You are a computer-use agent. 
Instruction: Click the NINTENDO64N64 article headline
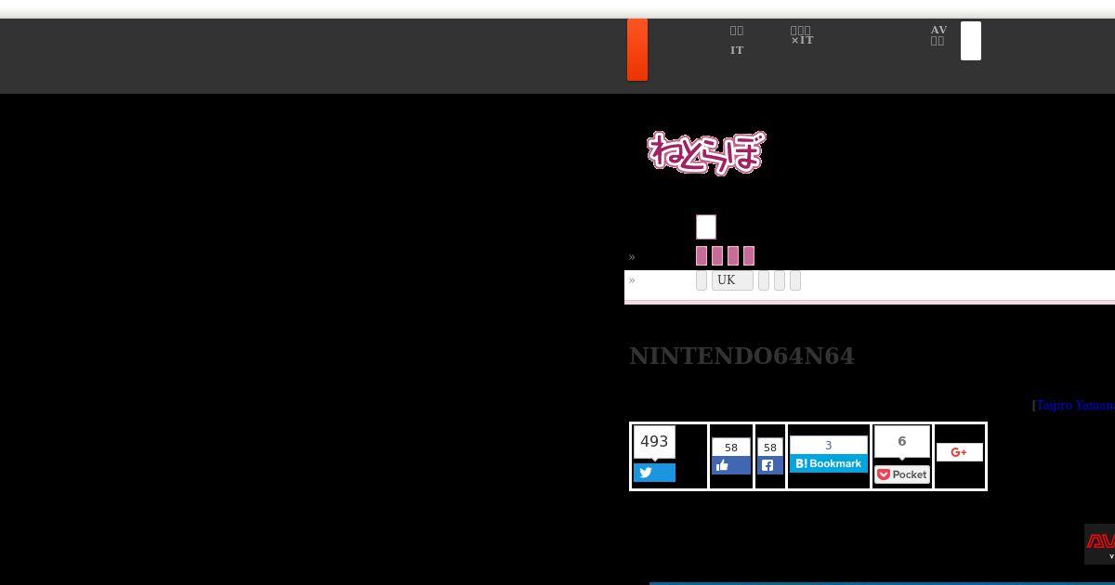click(x=741, y=356)
